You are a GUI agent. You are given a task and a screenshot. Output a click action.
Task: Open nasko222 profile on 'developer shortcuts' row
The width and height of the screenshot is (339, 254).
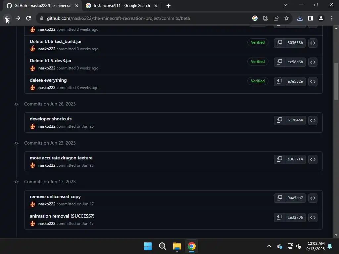(x=47, y=126)
